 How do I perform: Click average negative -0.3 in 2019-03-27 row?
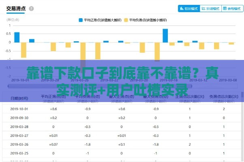(x=88, y=136)
